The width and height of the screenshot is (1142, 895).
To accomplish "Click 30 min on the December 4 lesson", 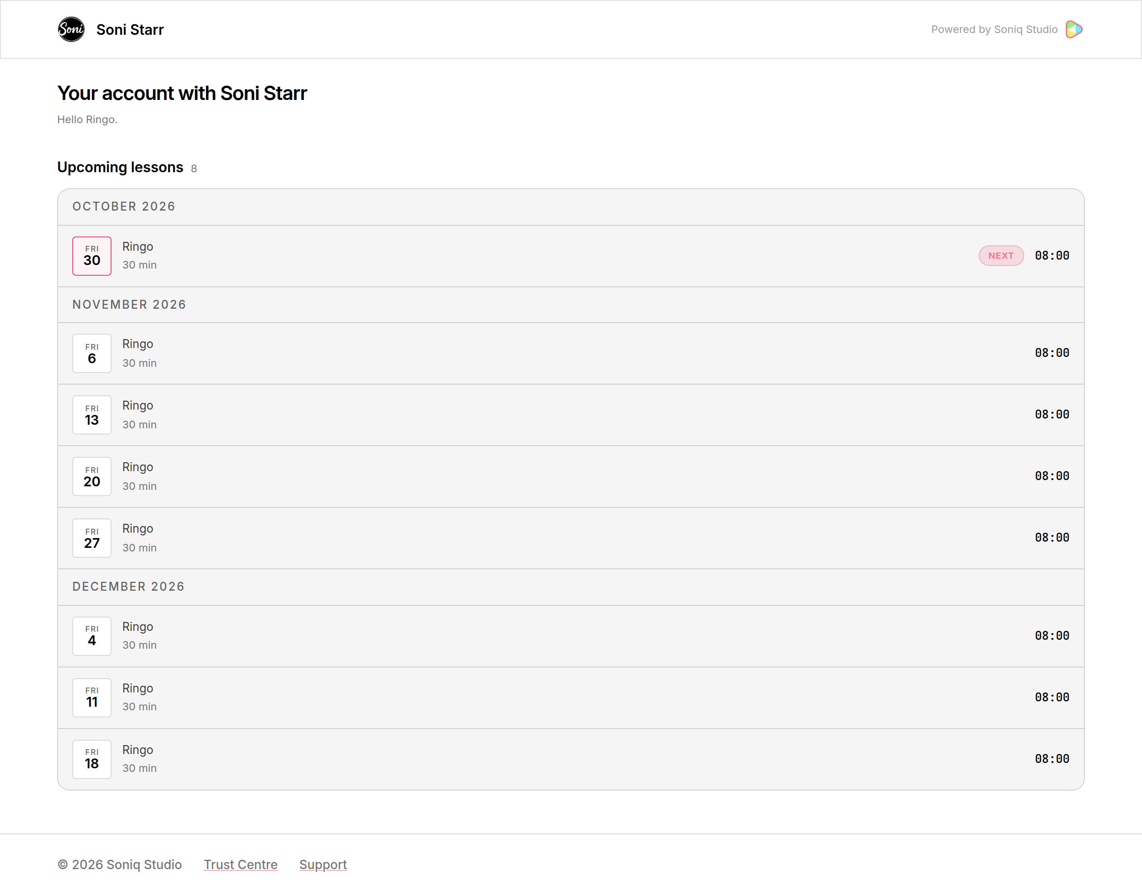I will (139, 645).
